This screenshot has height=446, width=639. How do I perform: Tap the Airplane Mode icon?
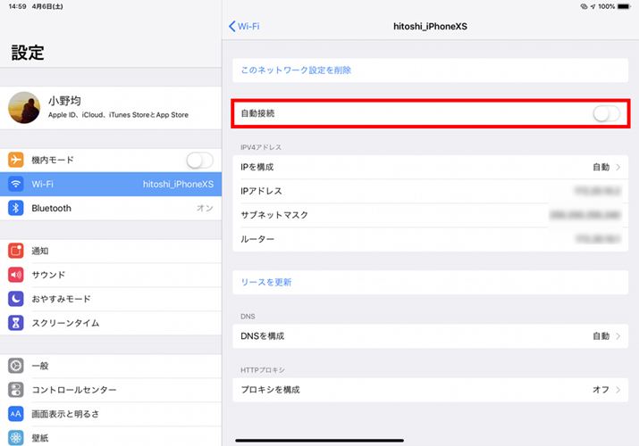click(16, 160)
